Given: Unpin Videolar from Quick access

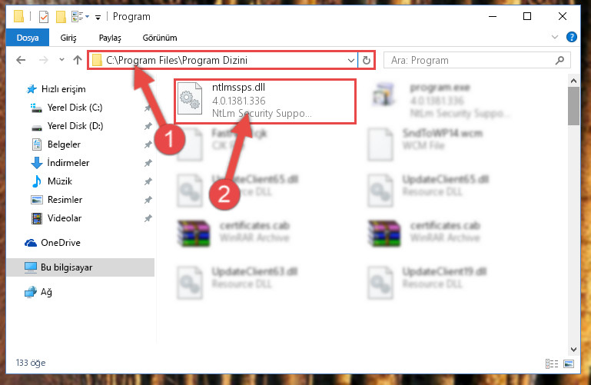Looking at the screenshot, I should 148,218.
